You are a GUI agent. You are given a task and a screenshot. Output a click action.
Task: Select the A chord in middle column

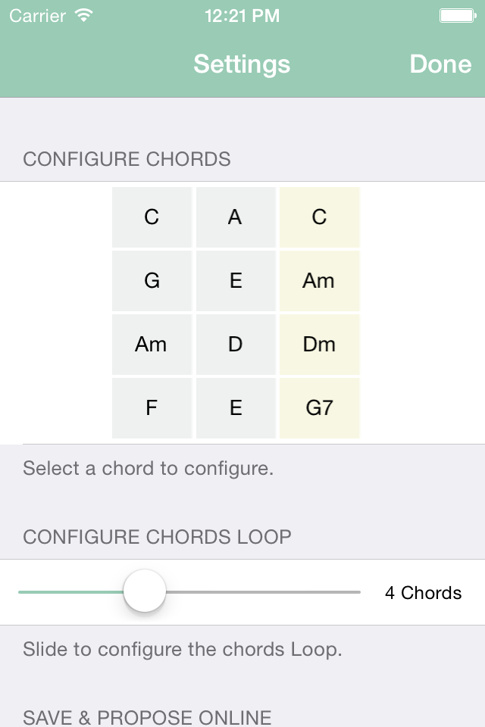click(x=236, y=217)
